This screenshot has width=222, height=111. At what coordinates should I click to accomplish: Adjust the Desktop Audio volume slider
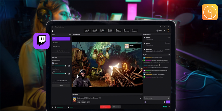(60, 74)
